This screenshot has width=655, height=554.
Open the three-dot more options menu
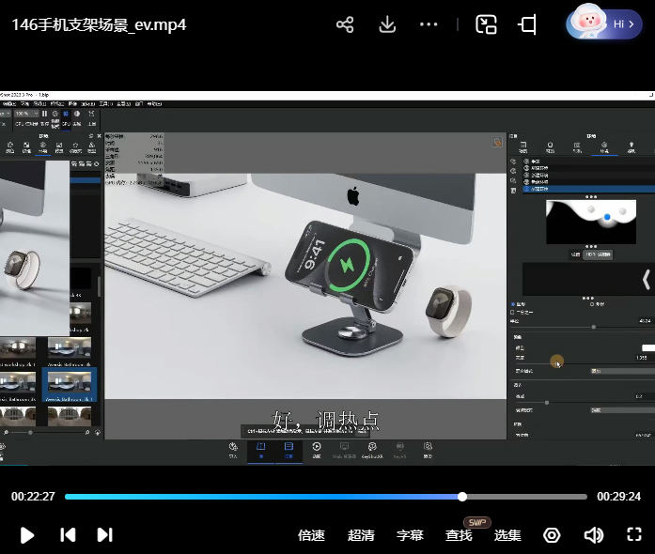pos(429,24)
